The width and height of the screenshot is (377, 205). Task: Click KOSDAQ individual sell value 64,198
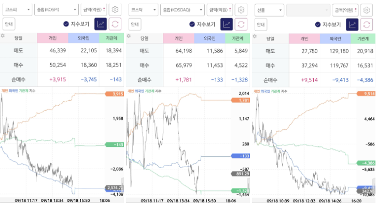[184, 51]
